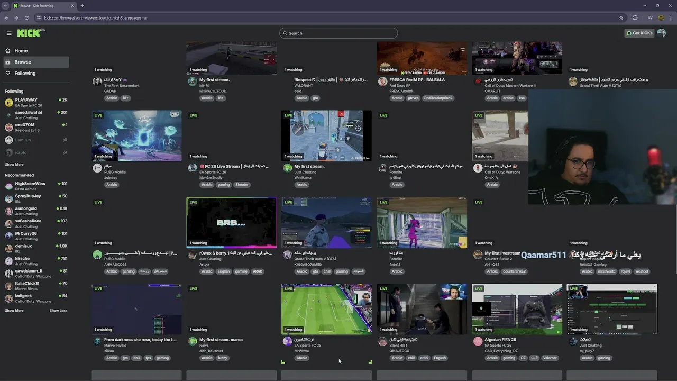Click streamer avatar next to FRESCA RedM RP
The height and width of the screenshot is (381, 677).
click(382, 81)
